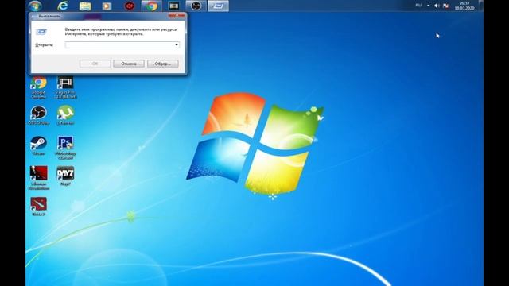Close the Run dialog window
Screen dimensions: 509x286
(177, 15)
